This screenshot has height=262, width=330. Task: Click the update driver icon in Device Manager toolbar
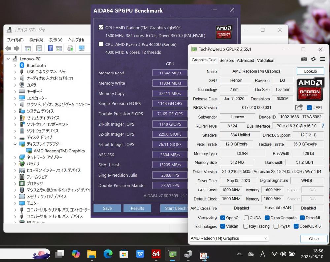click(70, 48)
